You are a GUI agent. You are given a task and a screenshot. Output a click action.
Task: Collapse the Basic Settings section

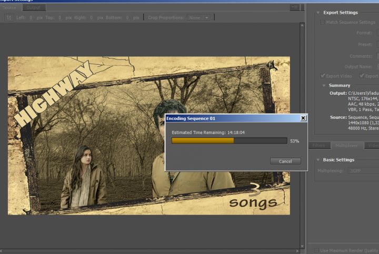click(x=318, y=160)
